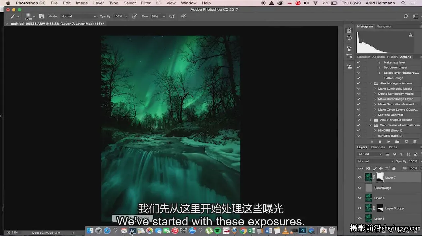Open the brush Mode dropdown
The height and width of the screenshot is (236, 422).
point(78,16)
